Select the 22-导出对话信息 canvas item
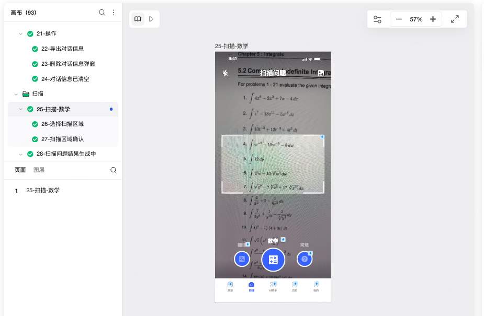Screen dimensions: 484x316 [x=62, y=49]
